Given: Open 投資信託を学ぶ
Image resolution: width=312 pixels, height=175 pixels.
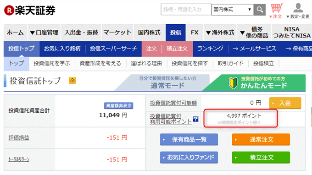Looking at the screenshot, I should point(52,64).
